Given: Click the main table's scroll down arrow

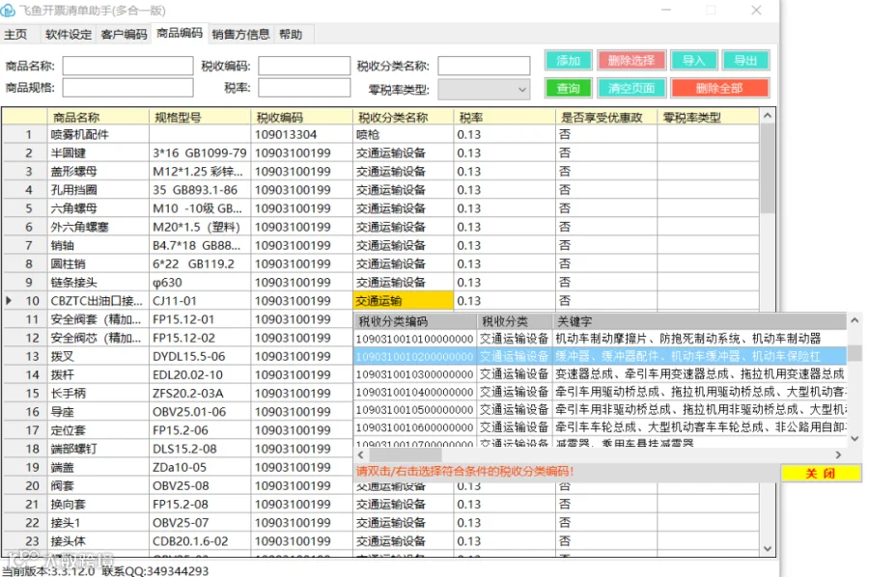Looking at the screenshot, I should tap(767, 549).
